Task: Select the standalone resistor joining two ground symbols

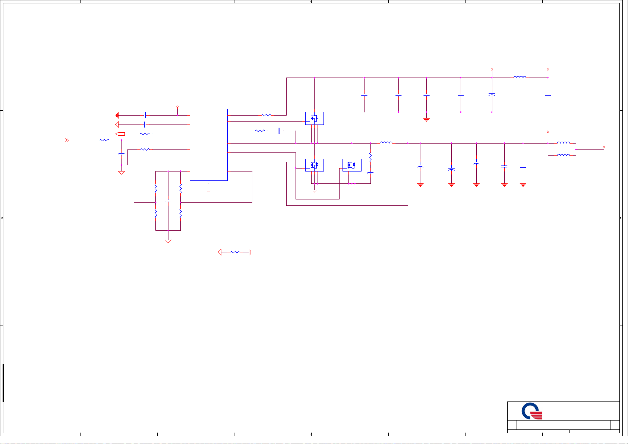Action: (x=235, y=252)
